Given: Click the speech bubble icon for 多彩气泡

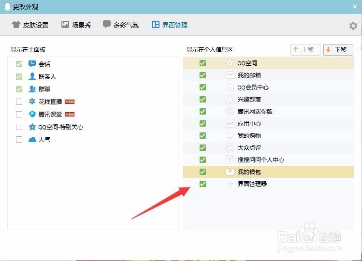Looking at the screenshot, I should point(106,24).
